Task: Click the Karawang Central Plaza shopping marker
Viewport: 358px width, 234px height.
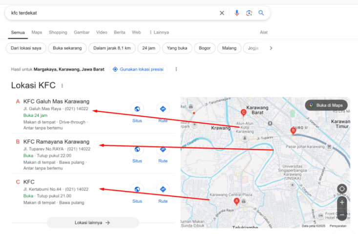Action: point(244,201)
